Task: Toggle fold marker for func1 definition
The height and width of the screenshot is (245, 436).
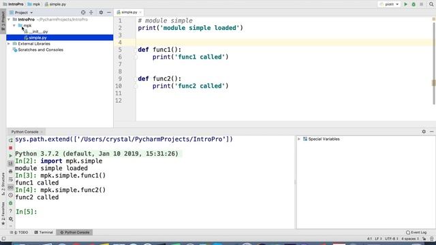Action: click(136, 50)
